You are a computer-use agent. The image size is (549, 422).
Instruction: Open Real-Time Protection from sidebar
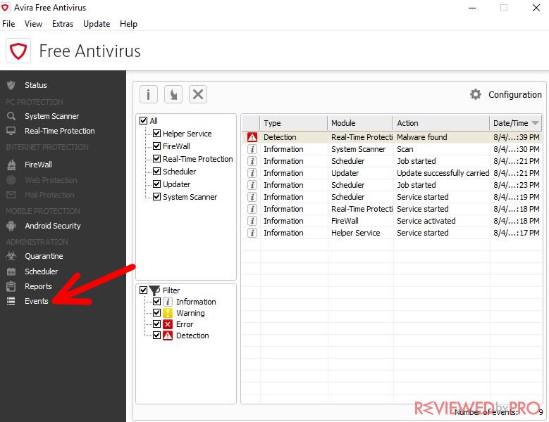point(60,131)
